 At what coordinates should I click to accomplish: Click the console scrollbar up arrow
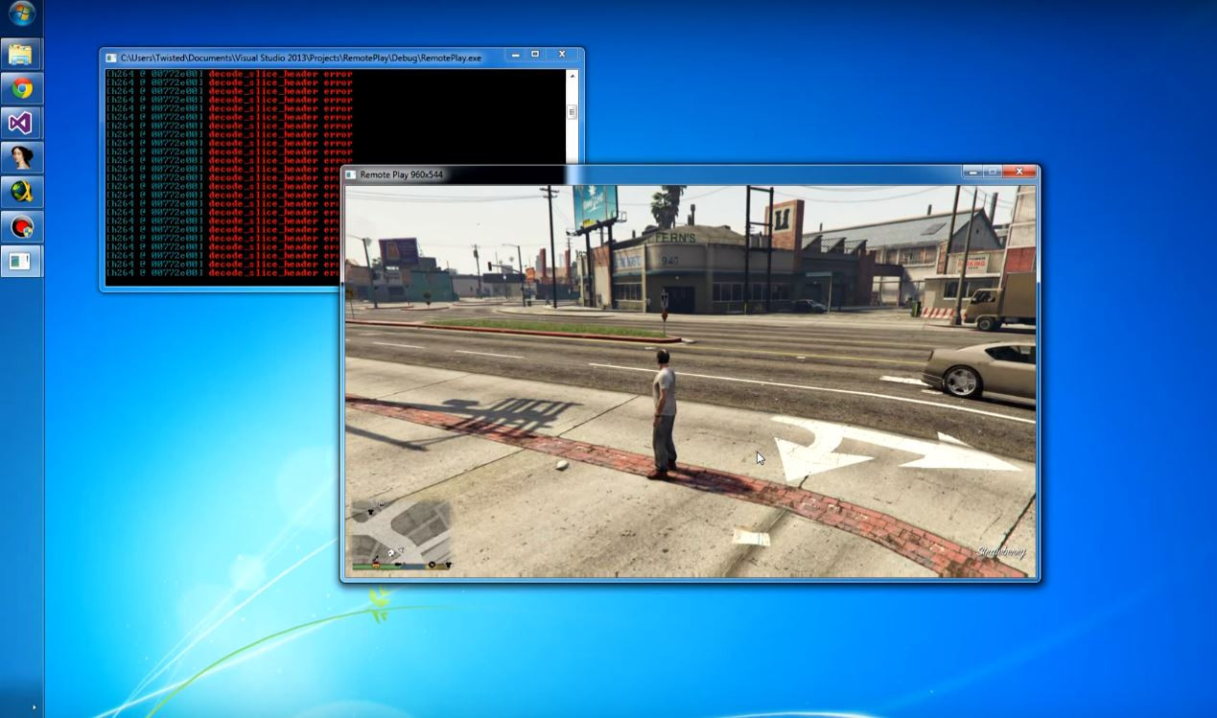pos(573,75)
